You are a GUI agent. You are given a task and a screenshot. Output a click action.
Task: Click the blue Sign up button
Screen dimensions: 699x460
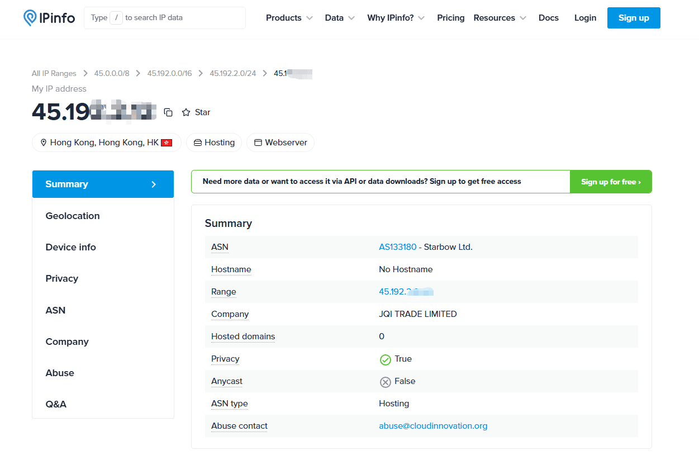tap(634, 18)
